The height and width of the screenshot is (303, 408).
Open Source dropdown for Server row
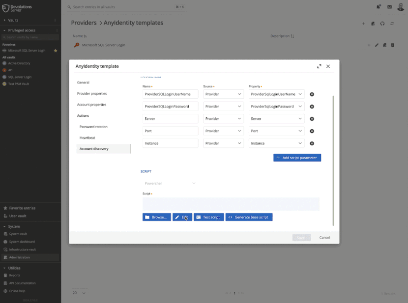[x=223, y=119]
